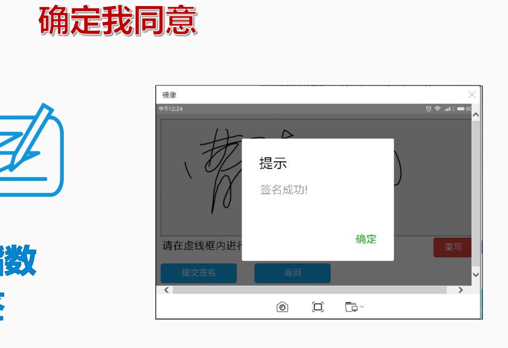Select the battery indicator icon
508x348 pixels.
coord(461,109)
